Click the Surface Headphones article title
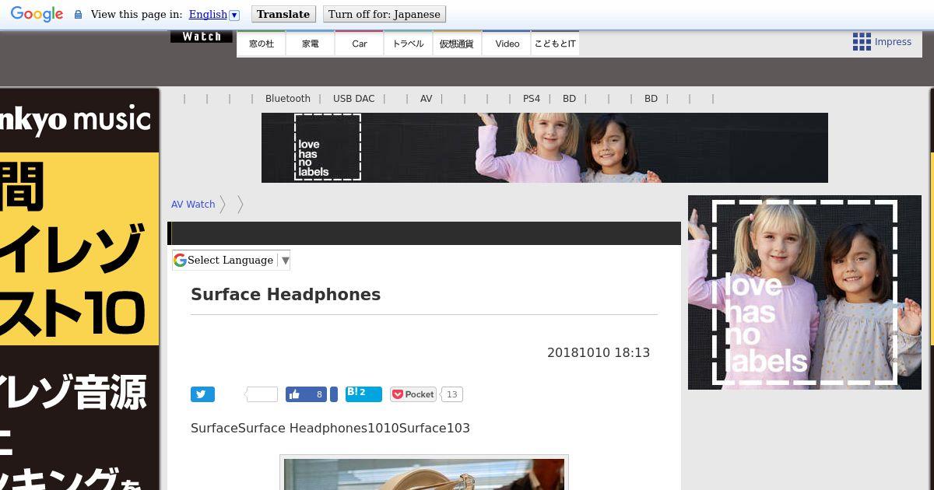This screenshot has height=490, width=934. (286, 294)
